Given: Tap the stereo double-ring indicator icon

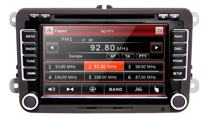Looking at the screenshot, I should [90, 40].
